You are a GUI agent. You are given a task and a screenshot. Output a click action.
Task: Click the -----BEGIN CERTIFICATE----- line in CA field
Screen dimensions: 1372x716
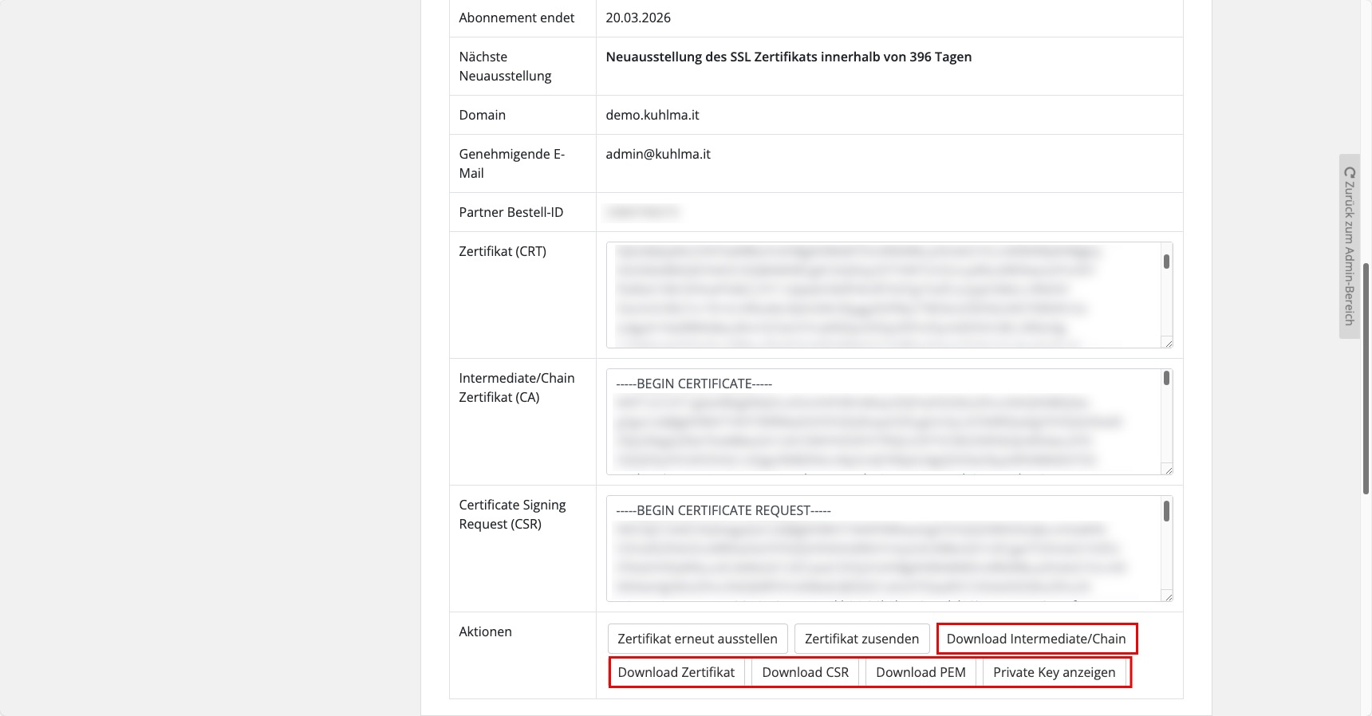pos(694,384)
